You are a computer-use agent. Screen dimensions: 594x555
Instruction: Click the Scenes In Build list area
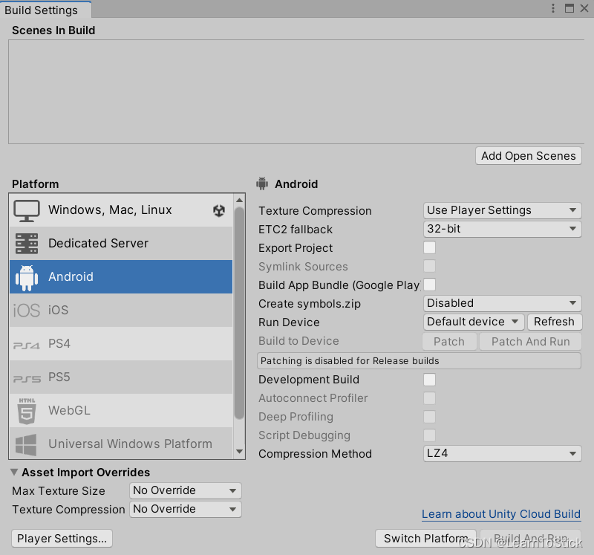tap(296, 91)
